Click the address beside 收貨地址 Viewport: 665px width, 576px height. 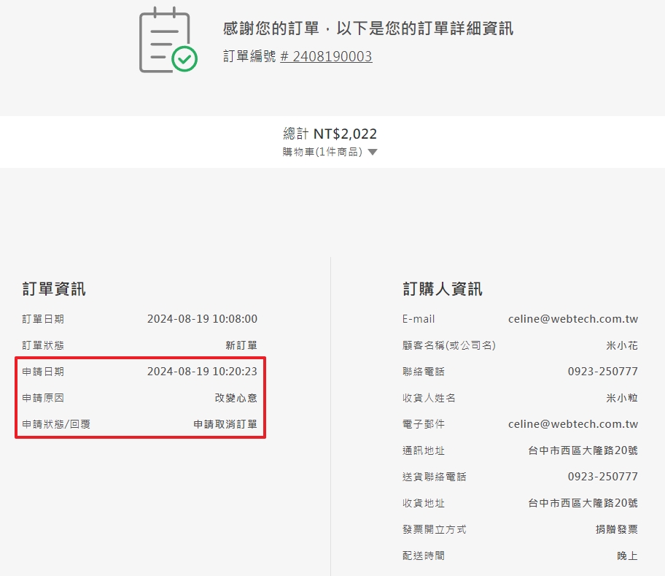point(583,503)
